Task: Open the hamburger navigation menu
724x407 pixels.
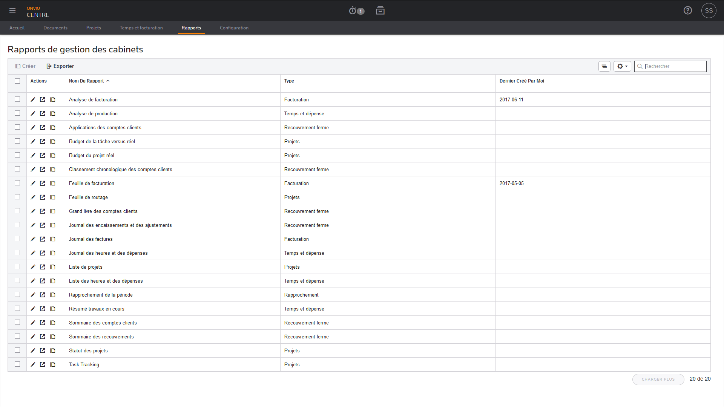Action: click(12, 11)
